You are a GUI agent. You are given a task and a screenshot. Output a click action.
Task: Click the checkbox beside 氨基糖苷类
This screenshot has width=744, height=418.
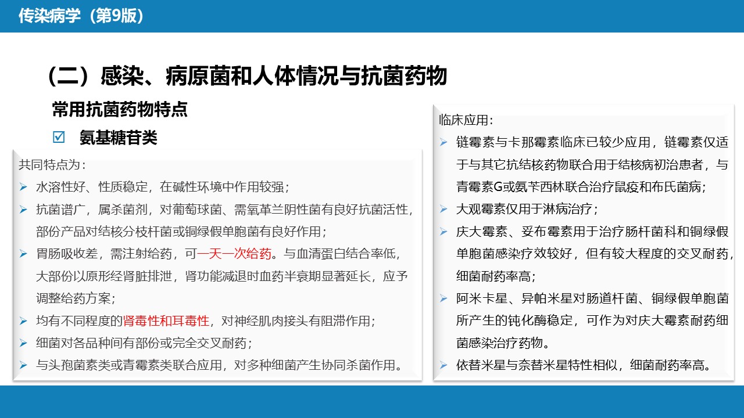point(59,138)
